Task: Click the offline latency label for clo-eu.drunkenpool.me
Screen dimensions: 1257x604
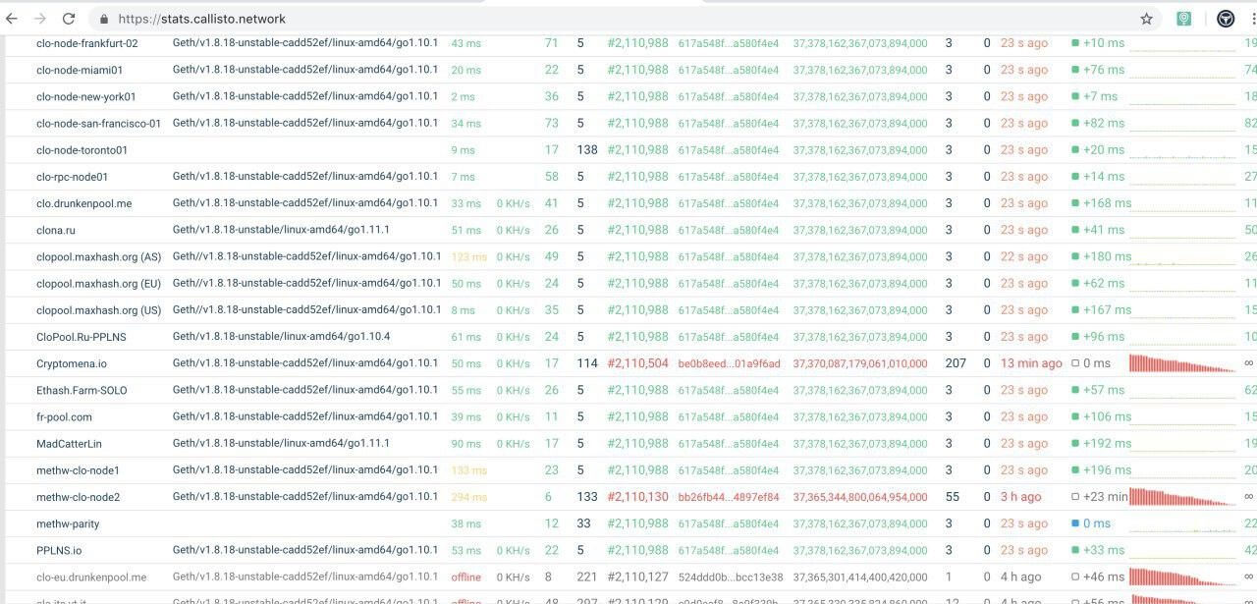Action: click(x=465, y=577)
